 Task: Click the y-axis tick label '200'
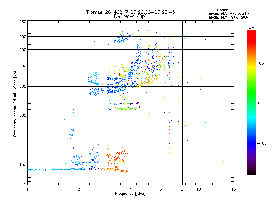click(x=23, y=115)
